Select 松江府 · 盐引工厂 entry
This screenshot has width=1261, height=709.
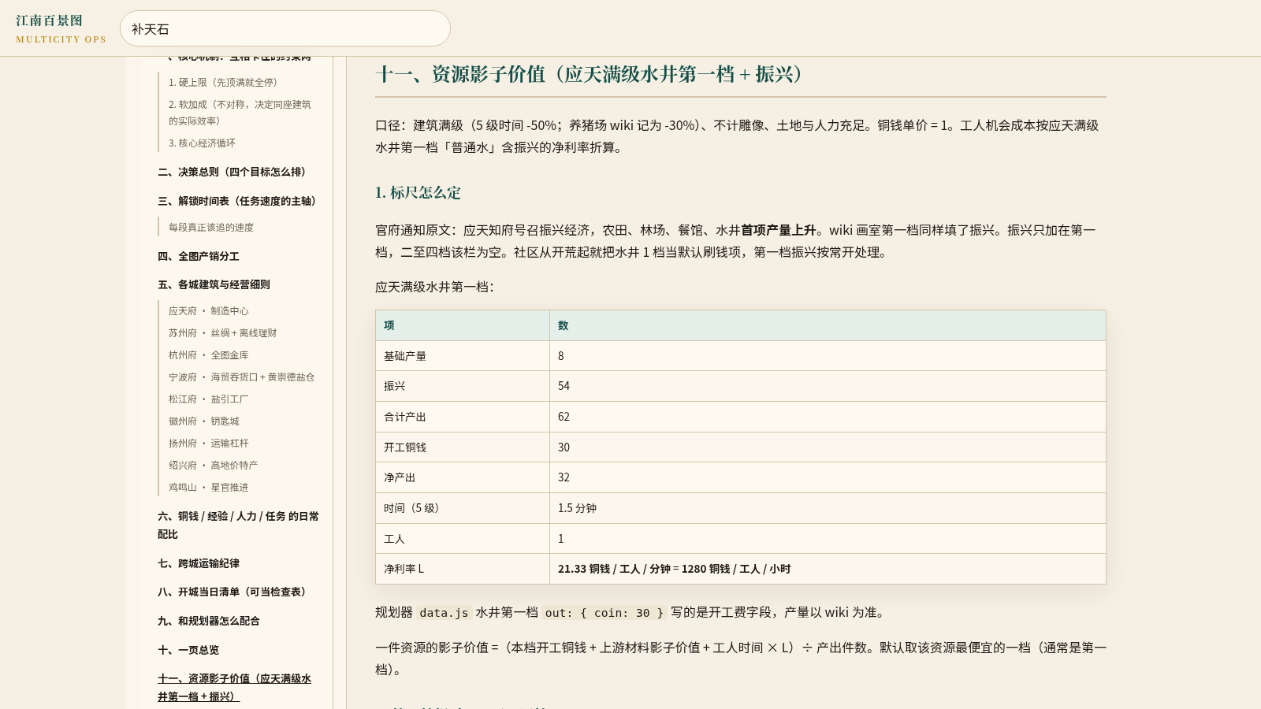(209, 399)
